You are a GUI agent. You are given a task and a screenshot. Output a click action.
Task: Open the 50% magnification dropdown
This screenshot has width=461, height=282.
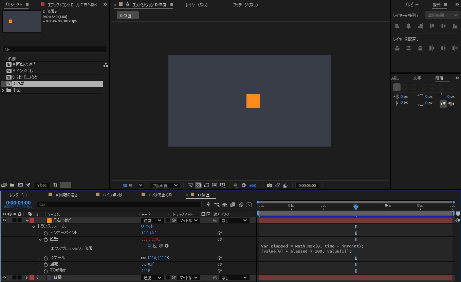[x=140, y=185]
